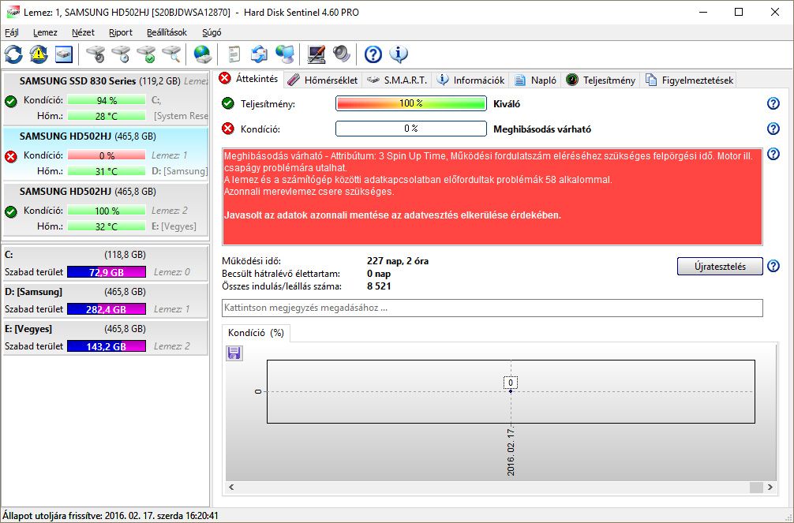Click green check icon of Lemez 2 disk

pos(10,211)
